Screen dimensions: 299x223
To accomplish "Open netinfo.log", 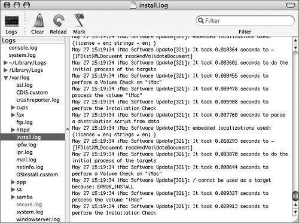I will pyautogui.click(x=30, y=167).
